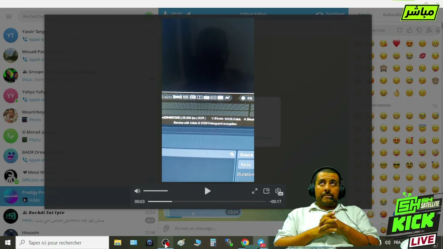Insert the kiss lips mark emoji
443x249 pixels.
click(x=422, y=56)
